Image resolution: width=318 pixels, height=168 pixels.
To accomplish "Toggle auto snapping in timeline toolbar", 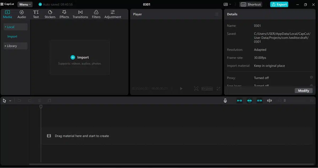I will (x=249, y=101).
